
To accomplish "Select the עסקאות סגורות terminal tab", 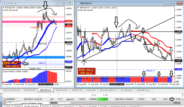I will click(31, 106).
